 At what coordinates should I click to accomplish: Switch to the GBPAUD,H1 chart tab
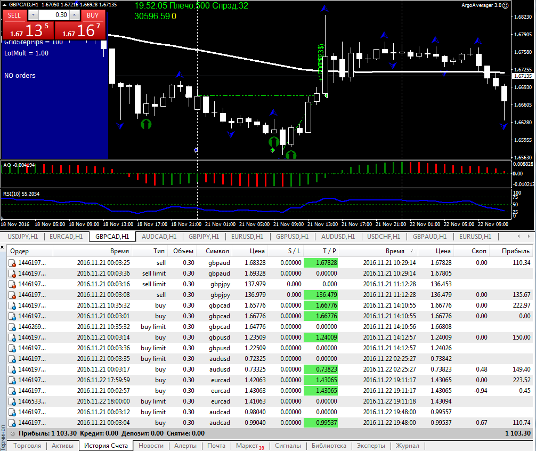pyautogui.click(x=429, y=237)
